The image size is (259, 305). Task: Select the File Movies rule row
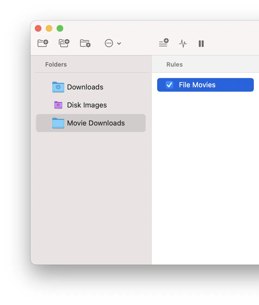[x=205, y=85]
